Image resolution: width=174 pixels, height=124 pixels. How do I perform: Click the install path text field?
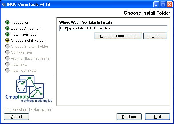click(x=113, y=28)
